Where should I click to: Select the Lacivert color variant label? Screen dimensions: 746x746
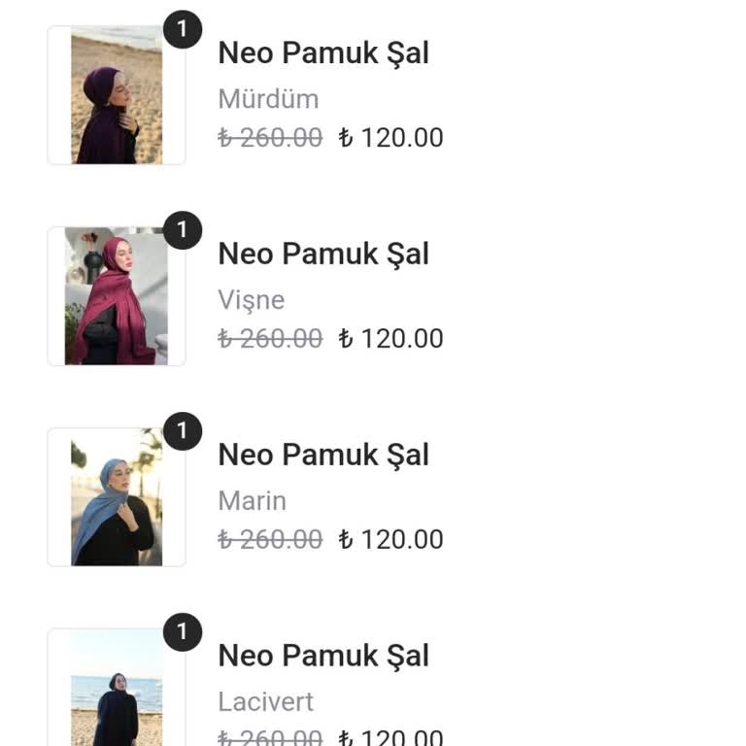pyautogui.click(x=266, y=702)
